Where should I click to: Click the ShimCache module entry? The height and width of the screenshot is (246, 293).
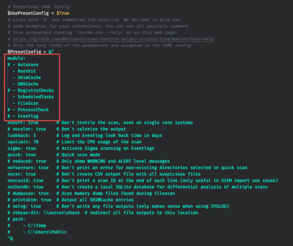pyautogui.click(x=29, y=77)
